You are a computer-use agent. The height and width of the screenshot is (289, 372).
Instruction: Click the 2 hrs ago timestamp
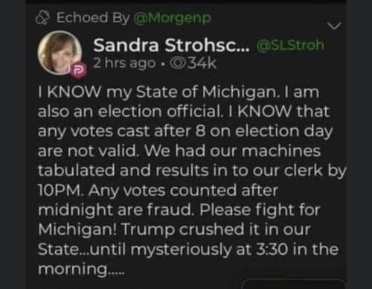tap(125, 63)
